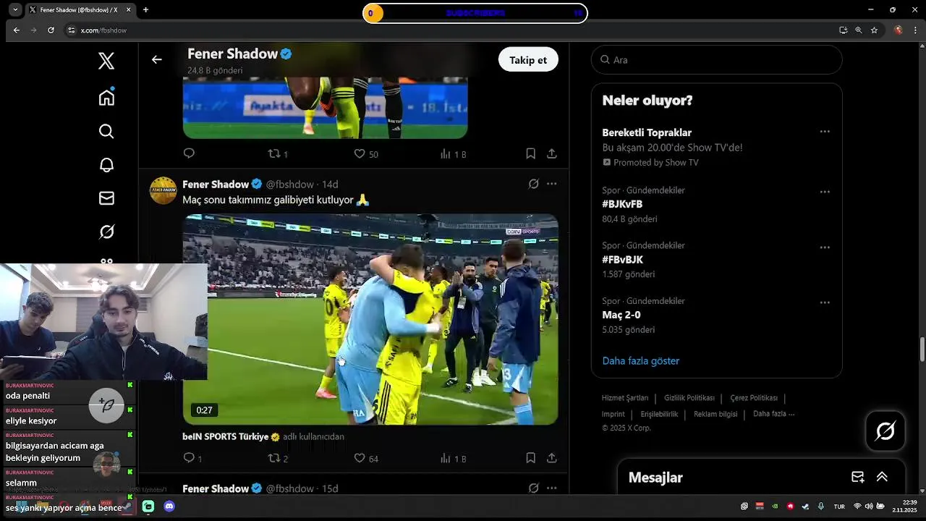Open the football image in the top post
Image resolution: width=926 pixels, height=521 pixels.
[325, 107]
